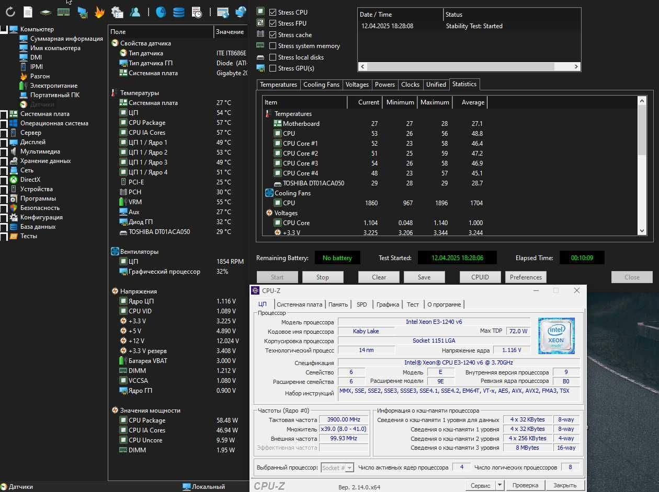Click the Stop button
The width and height of the screenshot is (659, 492).
coord(323,277)
